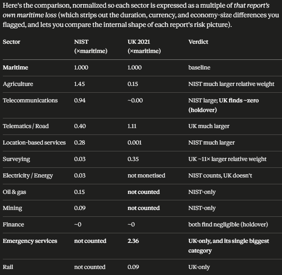
Task: Click the Emergency services UK value 2.36
Action: point(133,241)
